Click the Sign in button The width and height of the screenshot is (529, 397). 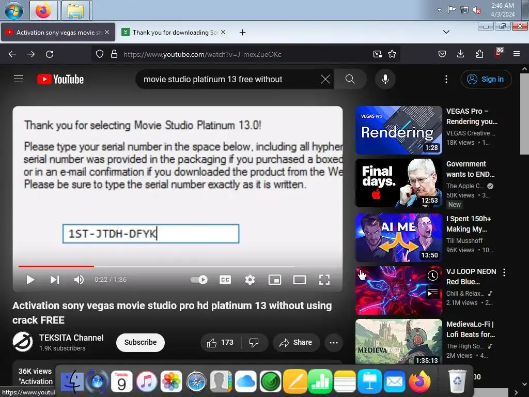(486, 79)
